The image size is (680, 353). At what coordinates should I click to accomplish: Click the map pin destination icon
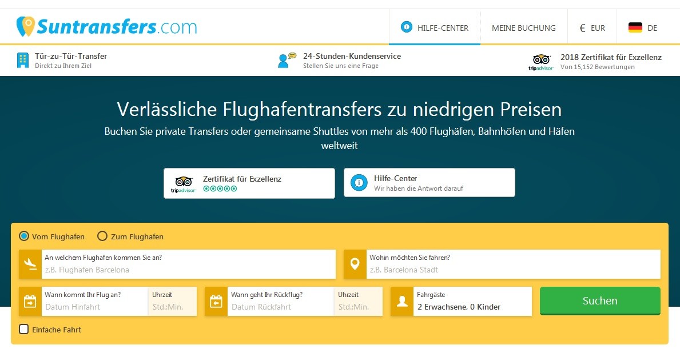point(355,264)
